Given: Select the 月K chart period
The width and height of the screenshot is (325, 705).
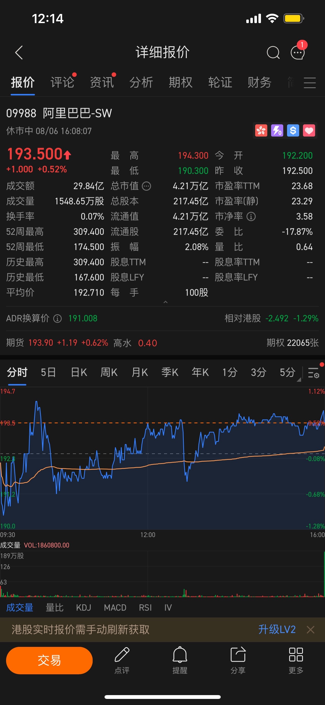Looking at the screenshot, I should 139,373.
